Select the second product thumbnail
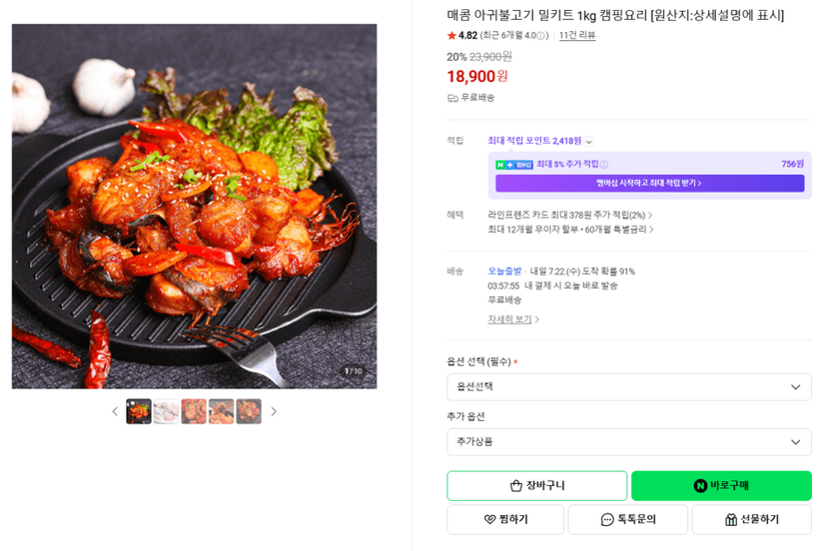Viewport: 827px width, 551px height. click(x=166, y=411)
